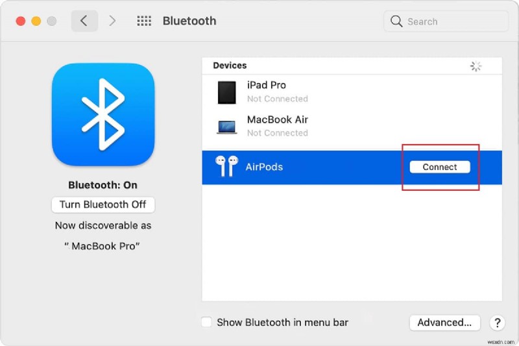Screen dimensions: 519x346
Task: Click the magnifying glass search icon
Action: click(396, 21)
